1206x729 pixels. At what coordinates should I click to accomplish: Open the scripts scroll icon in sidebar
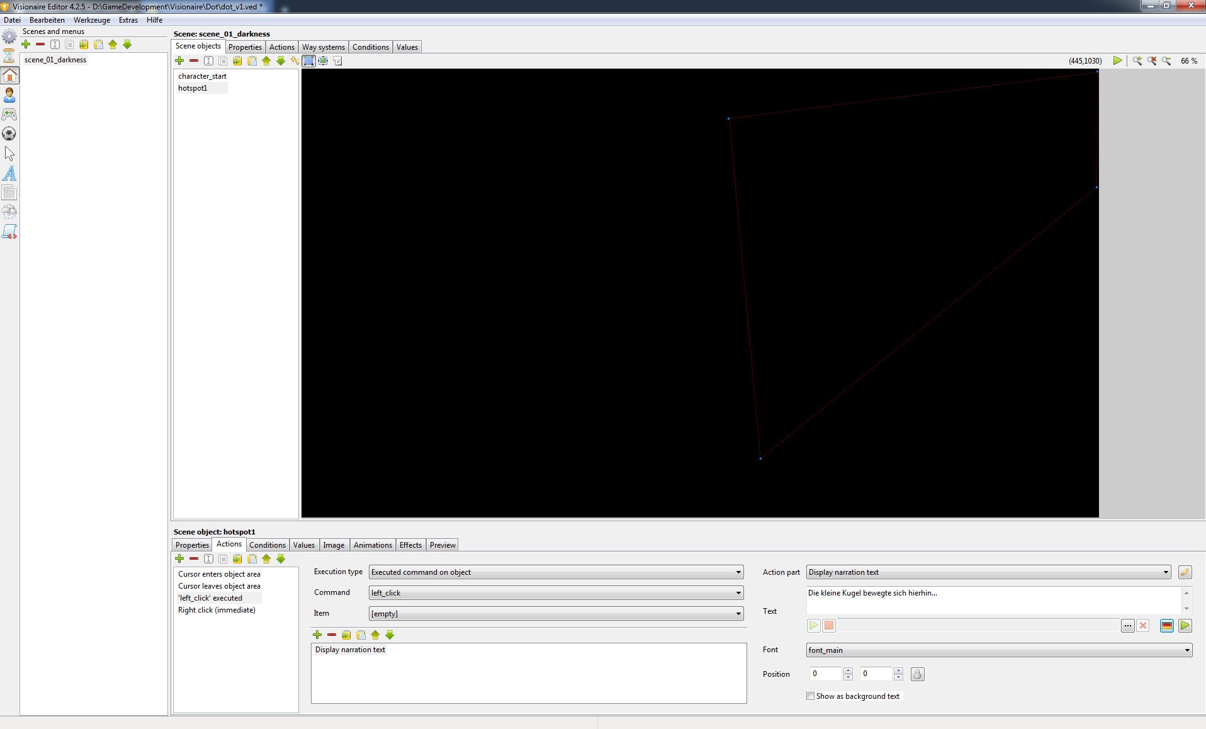pyautogui.click(x=9, y=232)
